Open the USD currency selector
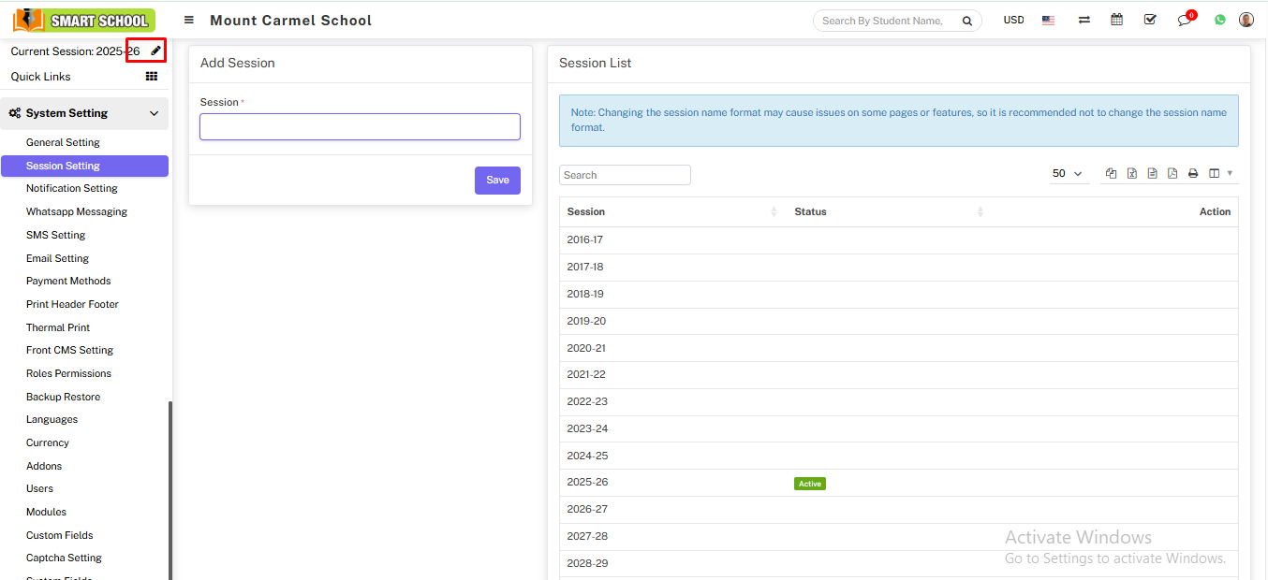 click(x=1013, y=20)
